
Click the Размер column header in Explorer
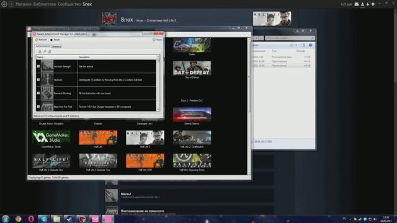[300, 51]
